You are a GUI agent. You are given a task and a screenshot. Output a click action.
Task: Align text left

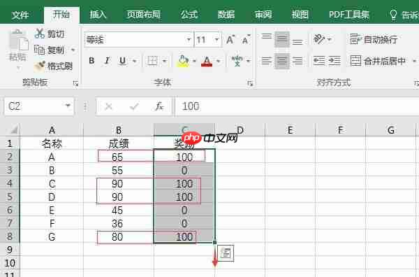tap(267, 61)
